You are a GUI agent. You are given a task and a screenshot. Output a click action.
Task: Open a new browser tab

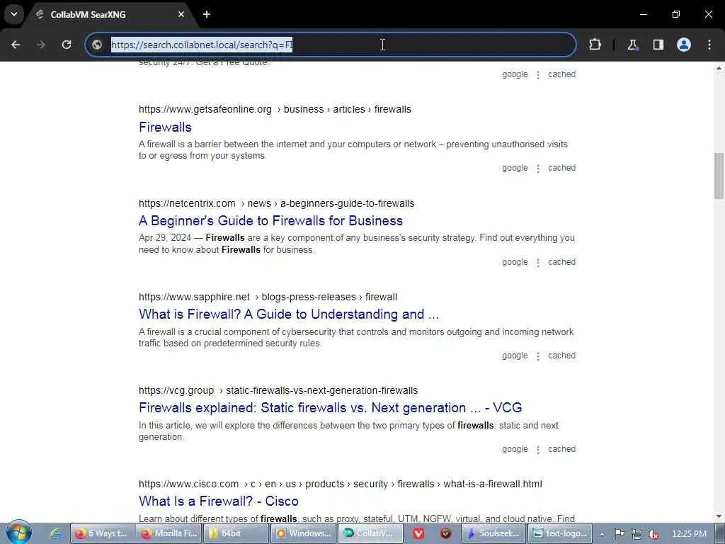(207, 14)
